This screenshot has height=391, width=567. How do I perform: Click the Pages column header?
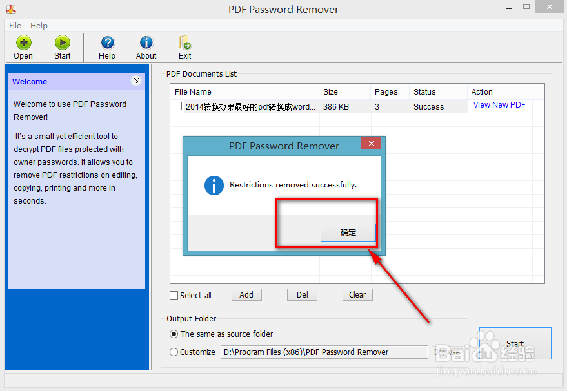(x=390, y=92)
